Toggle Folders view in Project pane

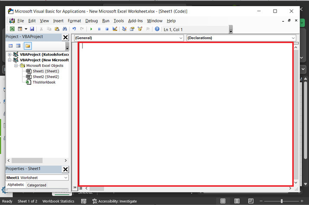pyautogui.click(x=28, y=46)
